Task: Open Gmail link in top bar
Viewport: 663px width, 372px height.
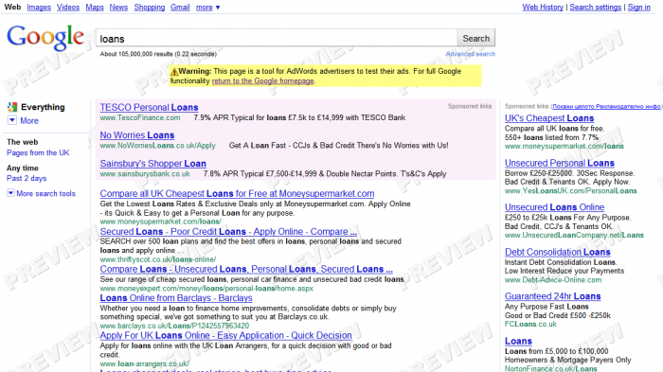Action: click(180, 8)
